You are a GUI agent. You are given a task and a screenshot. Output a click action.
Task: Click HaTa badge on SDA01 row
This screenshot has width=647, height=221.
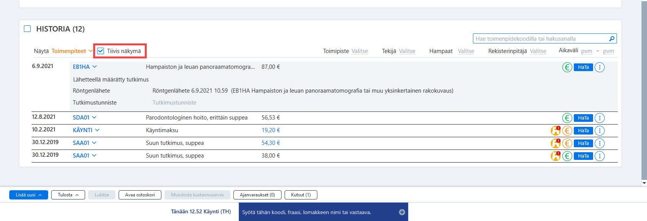(583, 118)
